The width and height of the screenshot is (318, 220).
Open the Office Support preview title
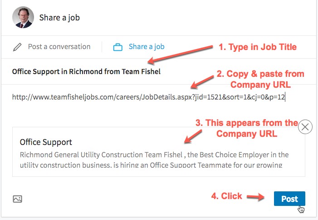pyautogui.click(x=46, y=142)
